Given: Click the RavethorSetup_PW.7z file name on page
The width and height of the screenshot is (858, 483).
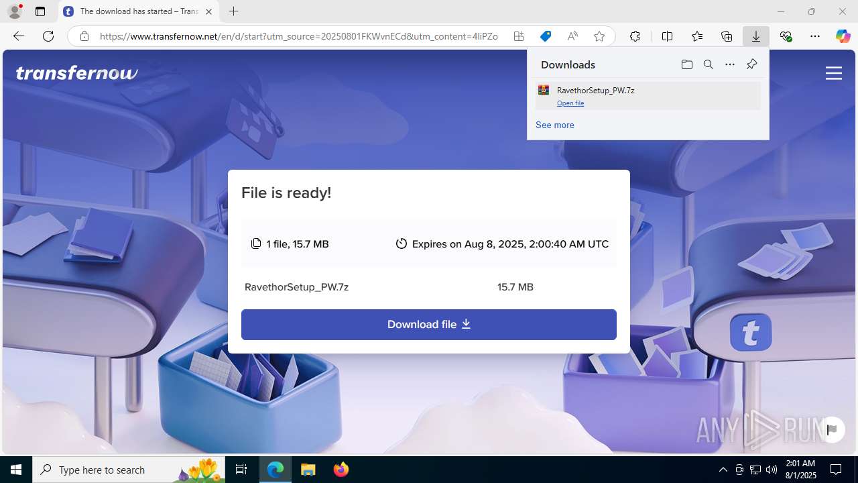Looking at the screenshot, I should coord(296,287).
